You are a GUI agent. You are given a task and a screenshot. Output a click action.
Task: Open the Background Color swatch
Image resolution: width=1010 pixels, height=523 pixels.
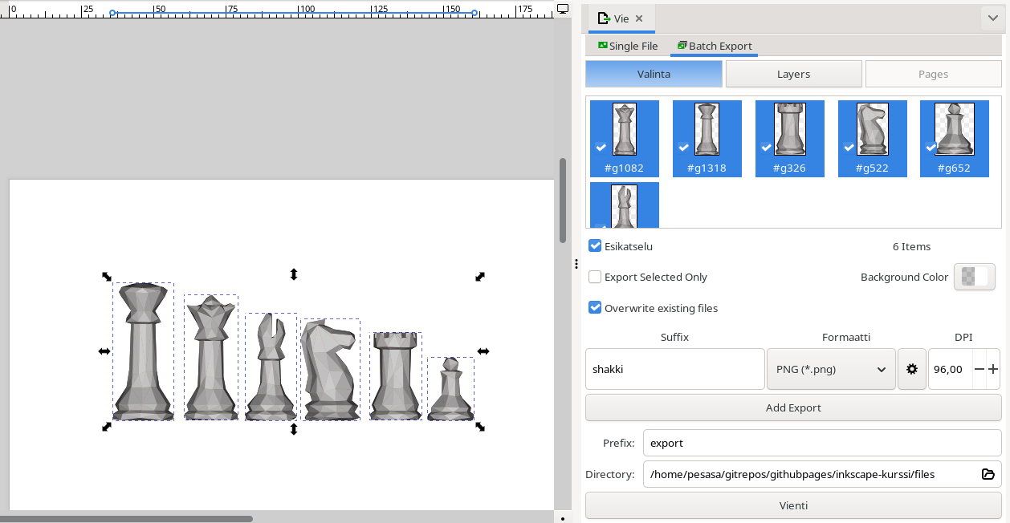coord(974,277)
